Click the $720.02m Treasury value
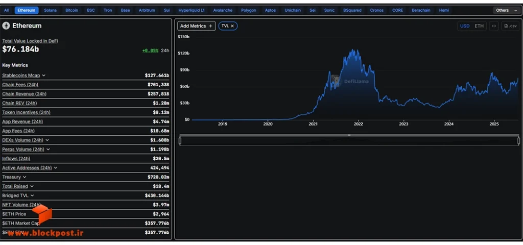Image resolution: width=523 pixels, height=245 pixels. [x=158, y=177]
